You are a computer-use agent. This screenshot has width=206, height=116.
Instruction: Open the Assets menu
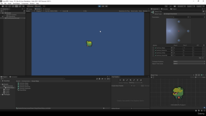[x=9, y=4]
